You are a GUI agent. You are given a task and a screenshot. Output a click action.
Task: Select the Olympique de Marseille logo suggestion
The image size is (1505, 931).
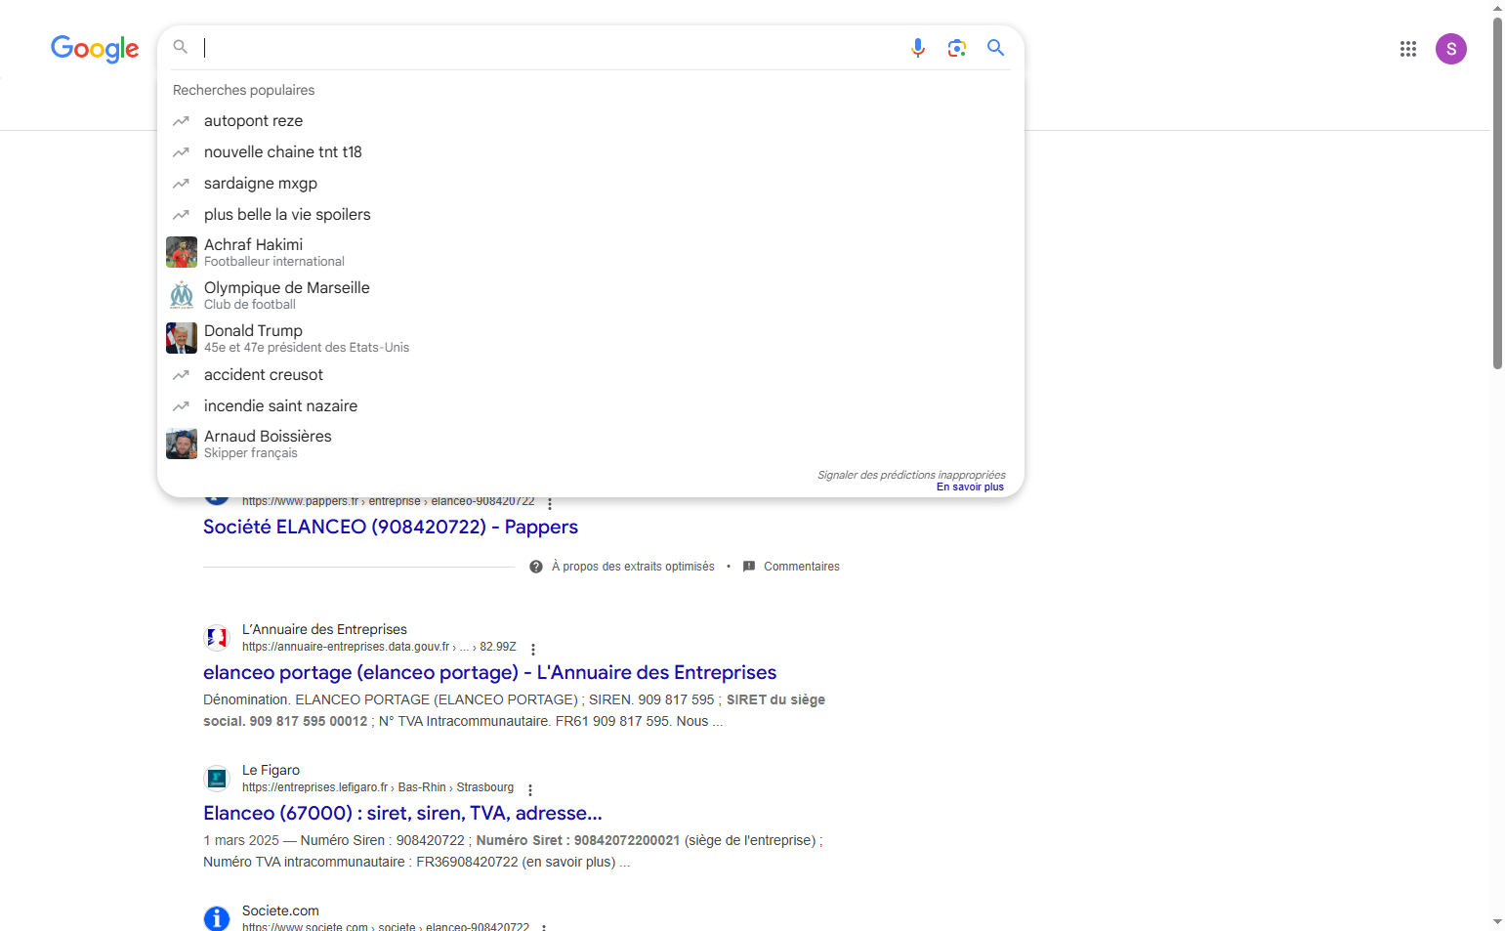coord(182,295)
